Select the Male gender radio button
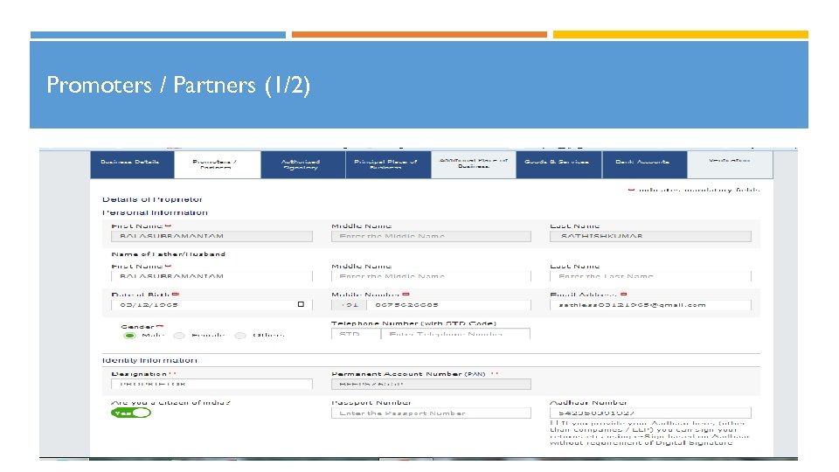The width and height of the screenshot is (839, 472). [129, 336]
